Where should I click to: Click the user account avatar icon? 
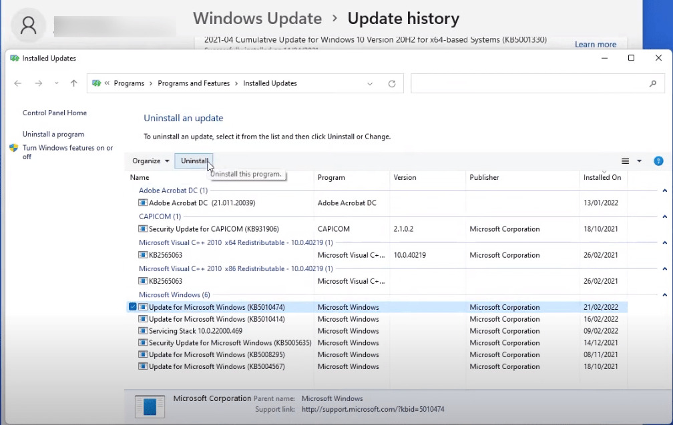click(28, 25)
